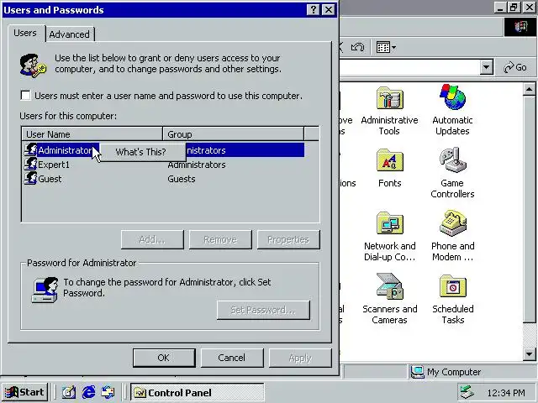Click the dialog's question mark help button
This screenshot has height=403, width=538.
[x=314, y=9]
